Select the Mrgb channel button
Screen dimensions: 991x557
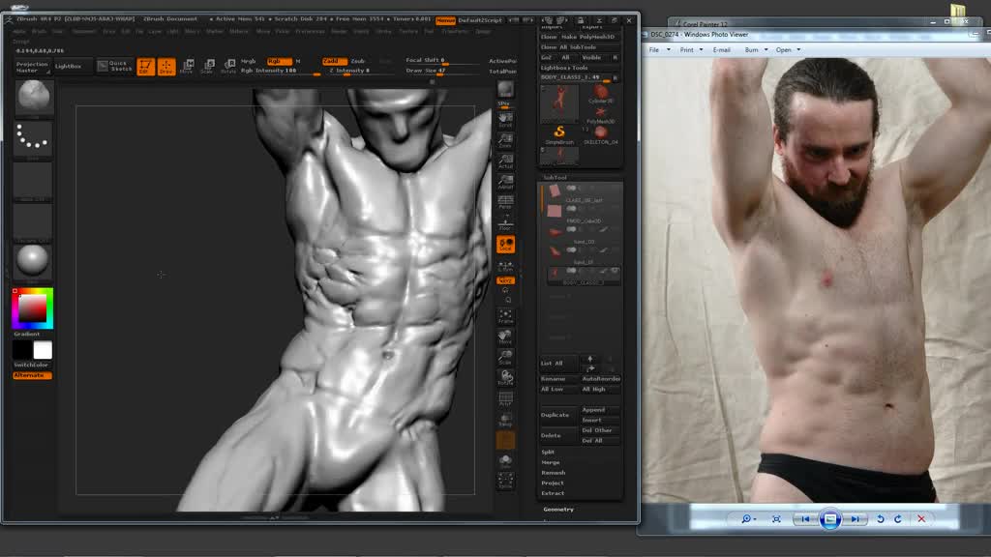tap(249, 61)
